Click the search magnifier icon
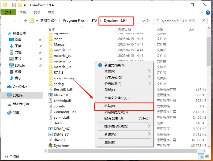This screenshot has height=161, width=213. click(204, 21)
